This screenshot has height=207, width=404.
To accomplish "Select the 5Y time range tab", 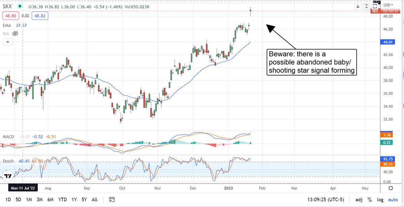I will coord(84,199).
